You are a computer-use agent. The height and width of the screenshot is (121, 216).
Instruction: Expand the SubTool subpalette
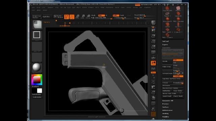pos(165,41)
